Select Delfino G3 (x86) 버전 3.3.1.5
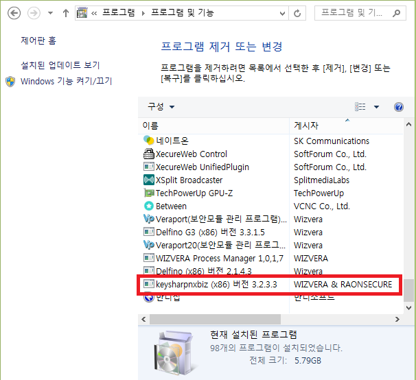 [210, 232]
